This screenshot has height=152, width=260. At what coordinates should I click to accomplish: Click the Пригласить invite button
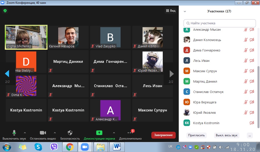(x=196, y=135)
